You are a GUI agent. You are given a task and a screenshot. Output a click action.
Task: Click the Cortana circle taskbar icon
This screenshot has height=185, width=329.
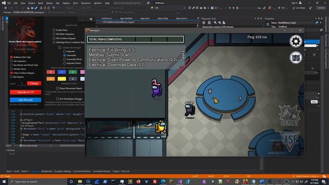[71, 181]
